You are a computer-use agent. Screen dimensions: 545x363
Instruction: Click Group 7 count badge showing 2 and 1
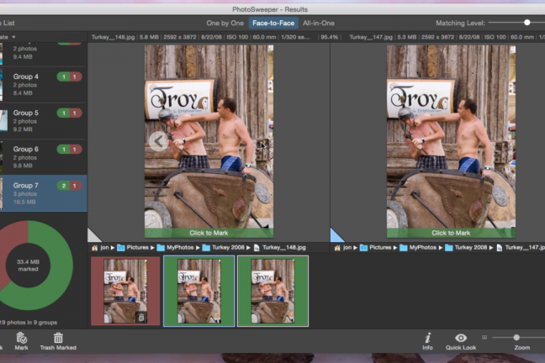pyautogui.click(x=70, y=186)
